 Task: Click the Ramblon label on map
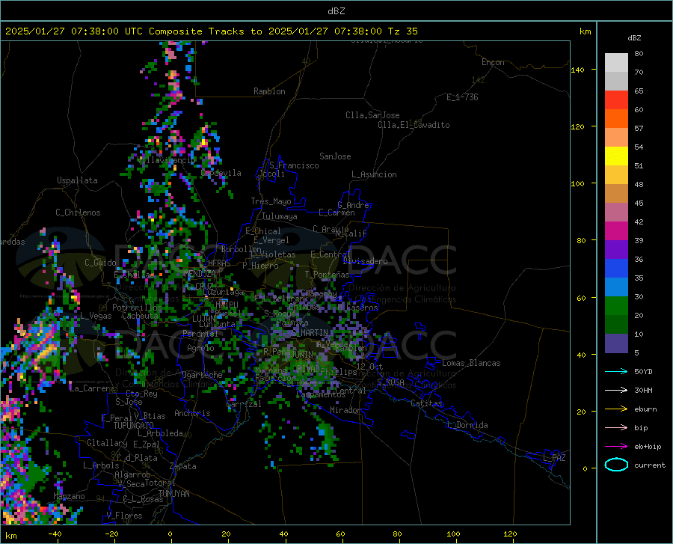tap(269, 91)
